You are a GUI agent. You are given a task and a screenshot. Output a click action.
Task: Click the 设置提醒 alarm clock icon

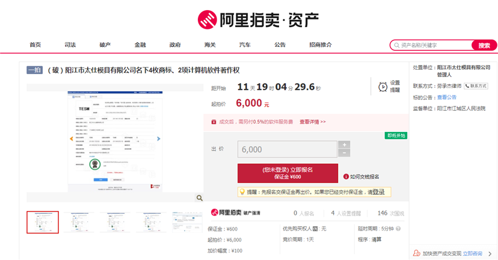pyautogui.click(x=383, y=87)
